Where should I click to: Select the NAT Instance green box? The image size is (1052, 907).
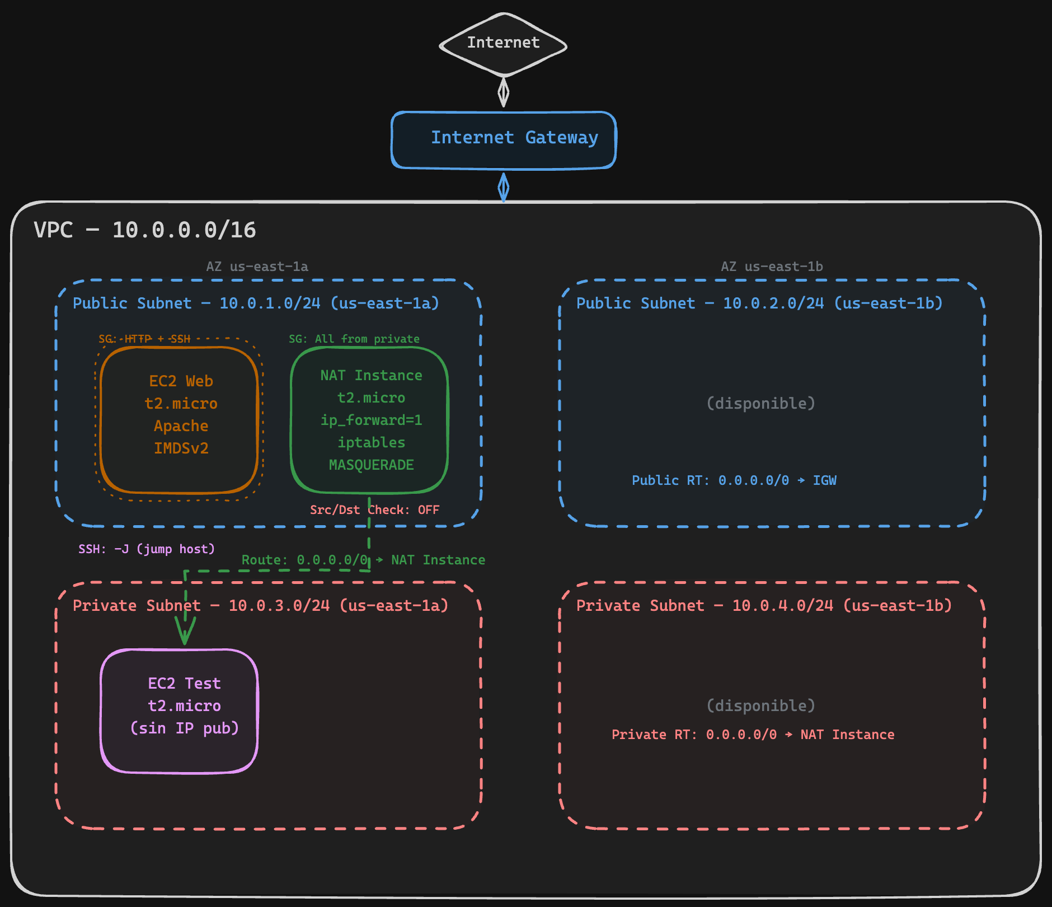(369, 420)
